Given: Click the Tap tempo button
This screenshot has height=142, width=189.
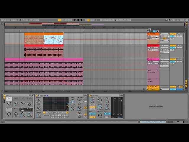Looking at the screenshot, I should coord(9,20).
